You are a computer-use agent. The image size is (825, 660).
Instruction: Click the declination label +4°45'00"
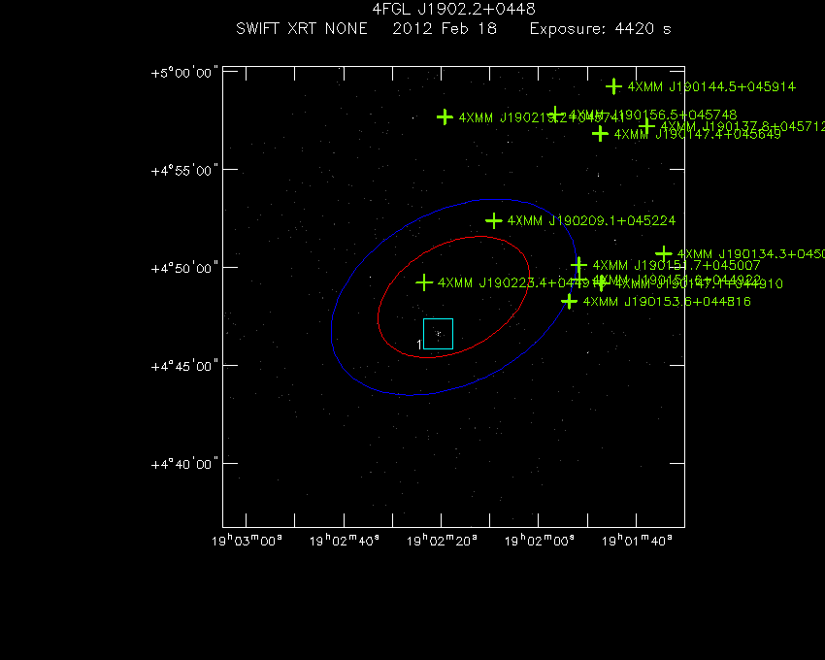pyautogui.click(x=184, y=366)
